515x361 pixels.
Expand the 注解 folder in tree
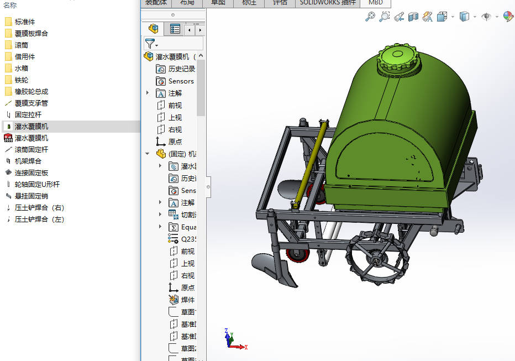click(148, 93)
